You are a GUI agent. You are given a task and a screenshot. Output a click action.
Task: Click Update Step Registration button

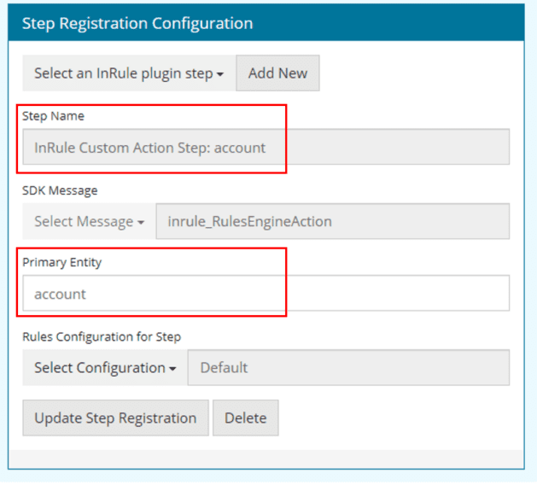click(115, 418)
